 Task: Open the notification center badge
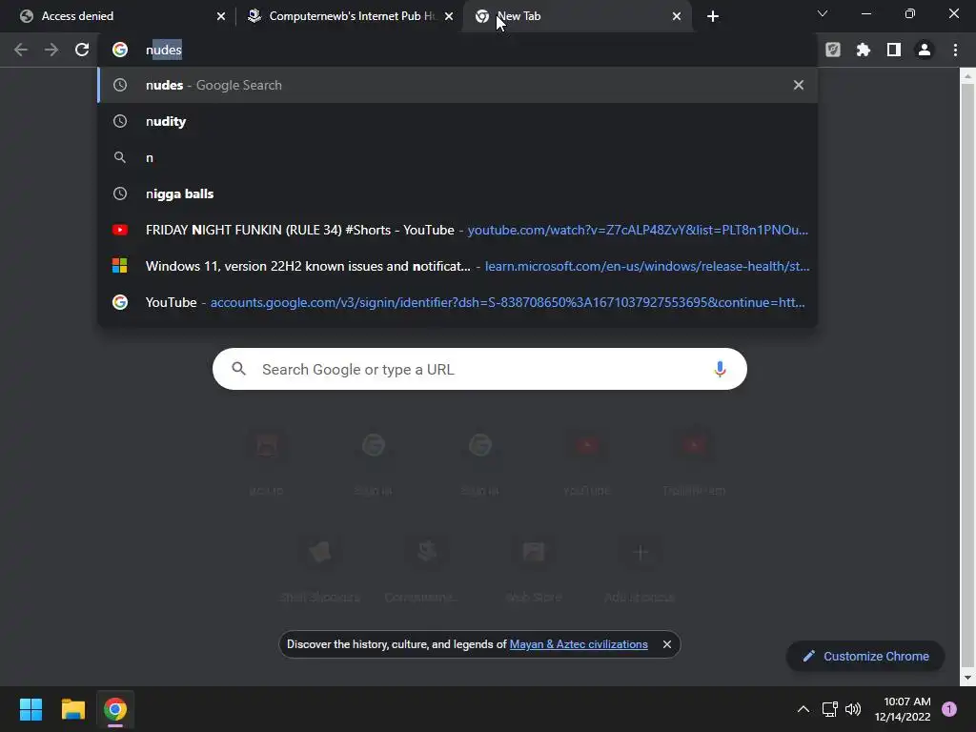tap(949, 709)
